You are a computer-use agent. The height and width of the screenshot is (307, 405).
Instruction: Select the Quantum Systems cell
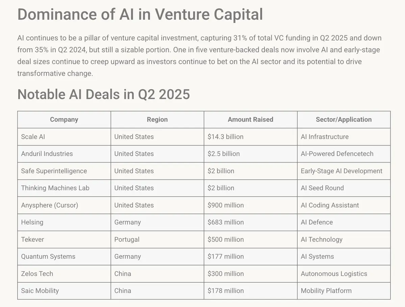point(64,256)
